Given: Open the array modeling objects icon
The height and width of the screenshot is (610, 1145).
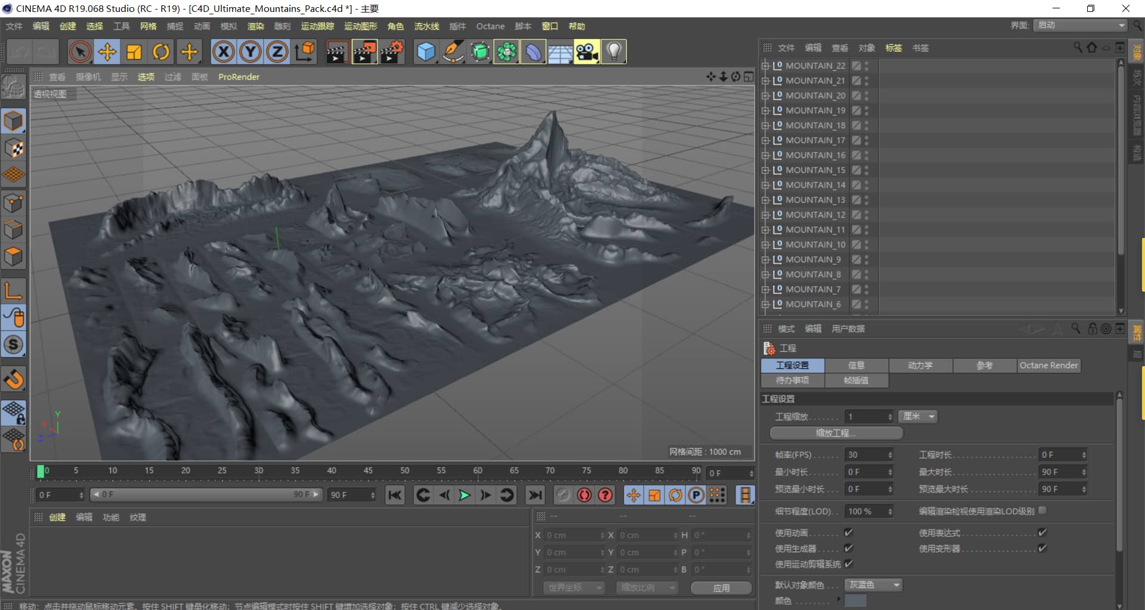Looking at the screenshot, I should click(506, 52).
